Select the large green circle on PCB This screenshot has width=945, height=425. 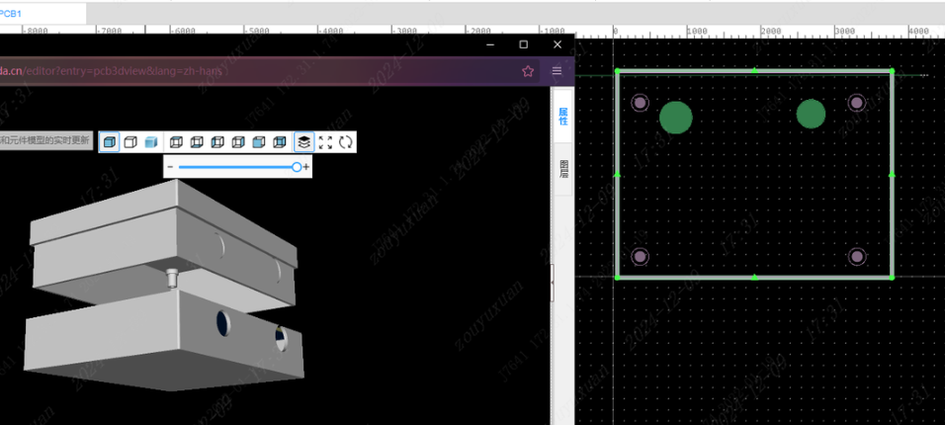tap(675, 118)
